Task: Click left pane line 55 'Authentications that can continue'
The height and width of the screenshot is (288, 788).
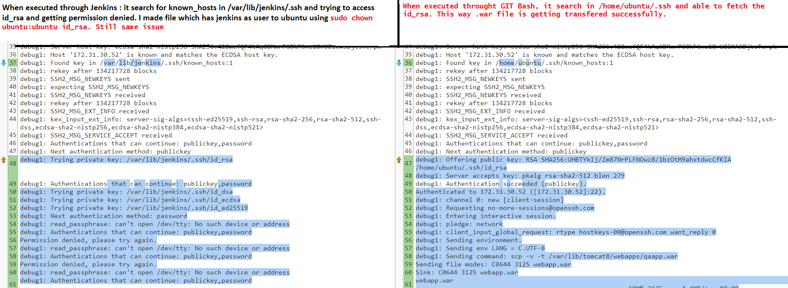Action: coord(136,232)
